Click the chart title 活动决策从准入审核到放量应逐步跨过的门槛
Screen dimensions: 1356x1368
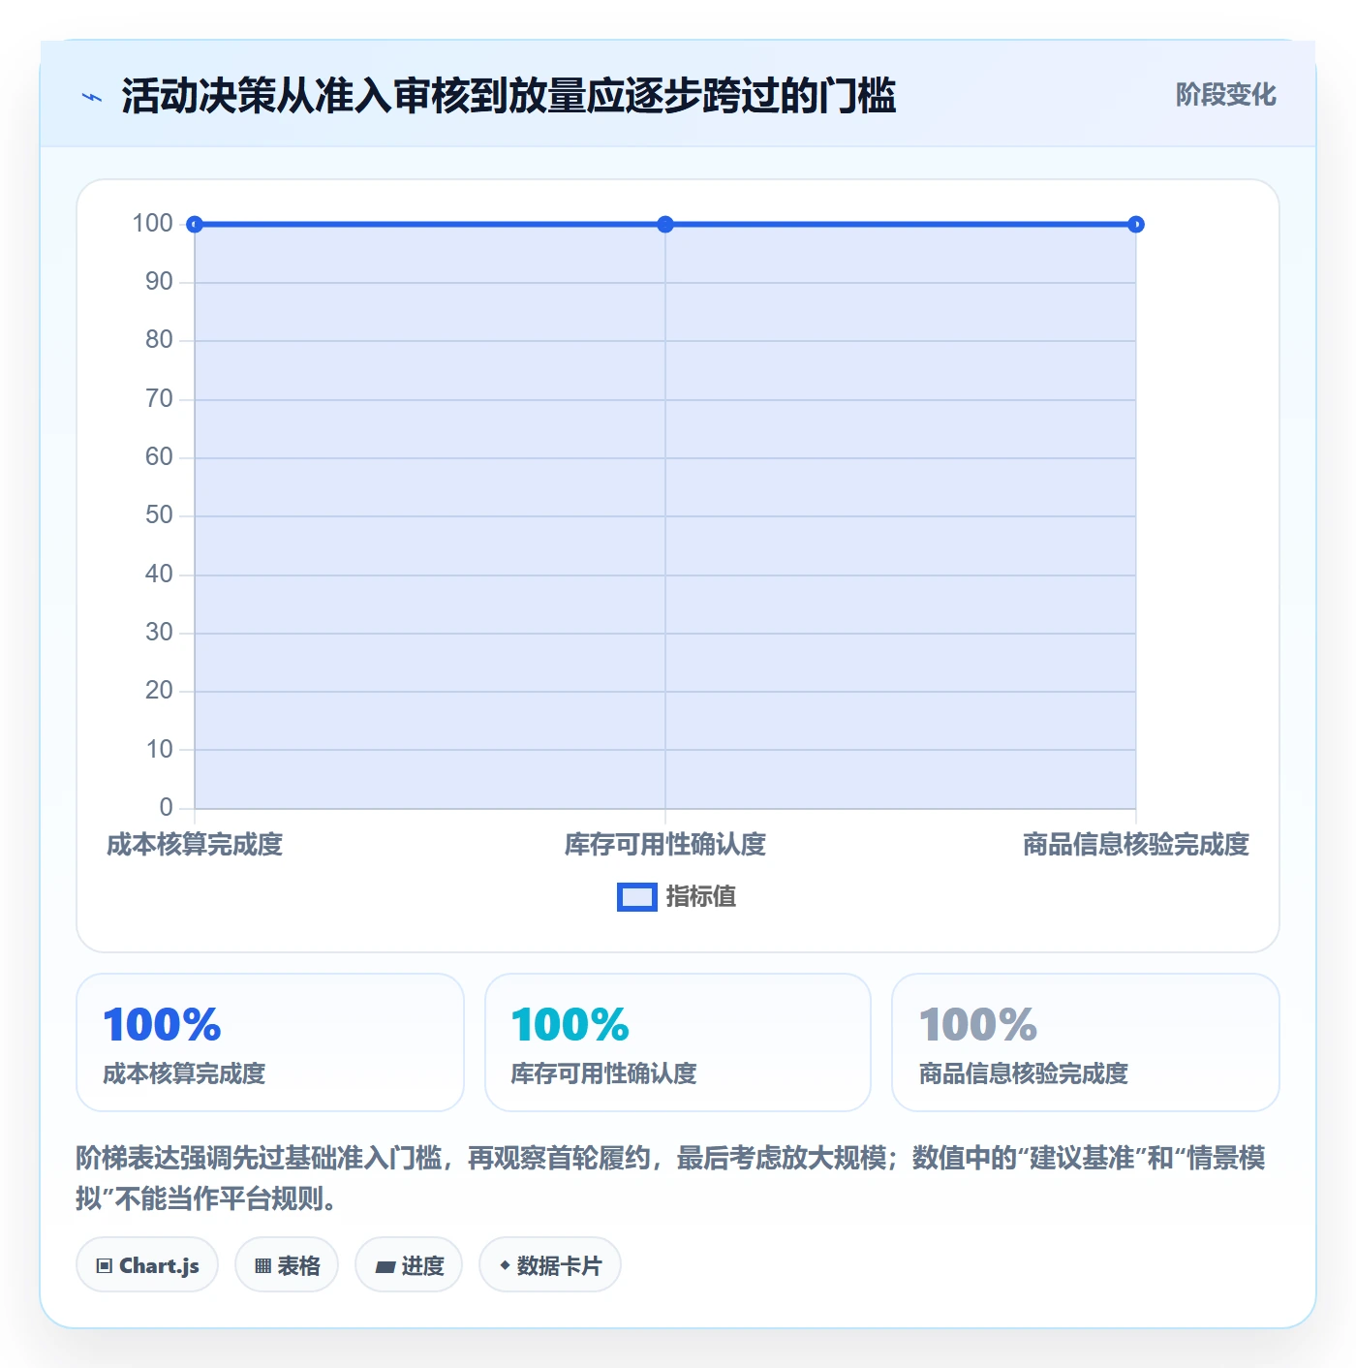pos(508,96)
